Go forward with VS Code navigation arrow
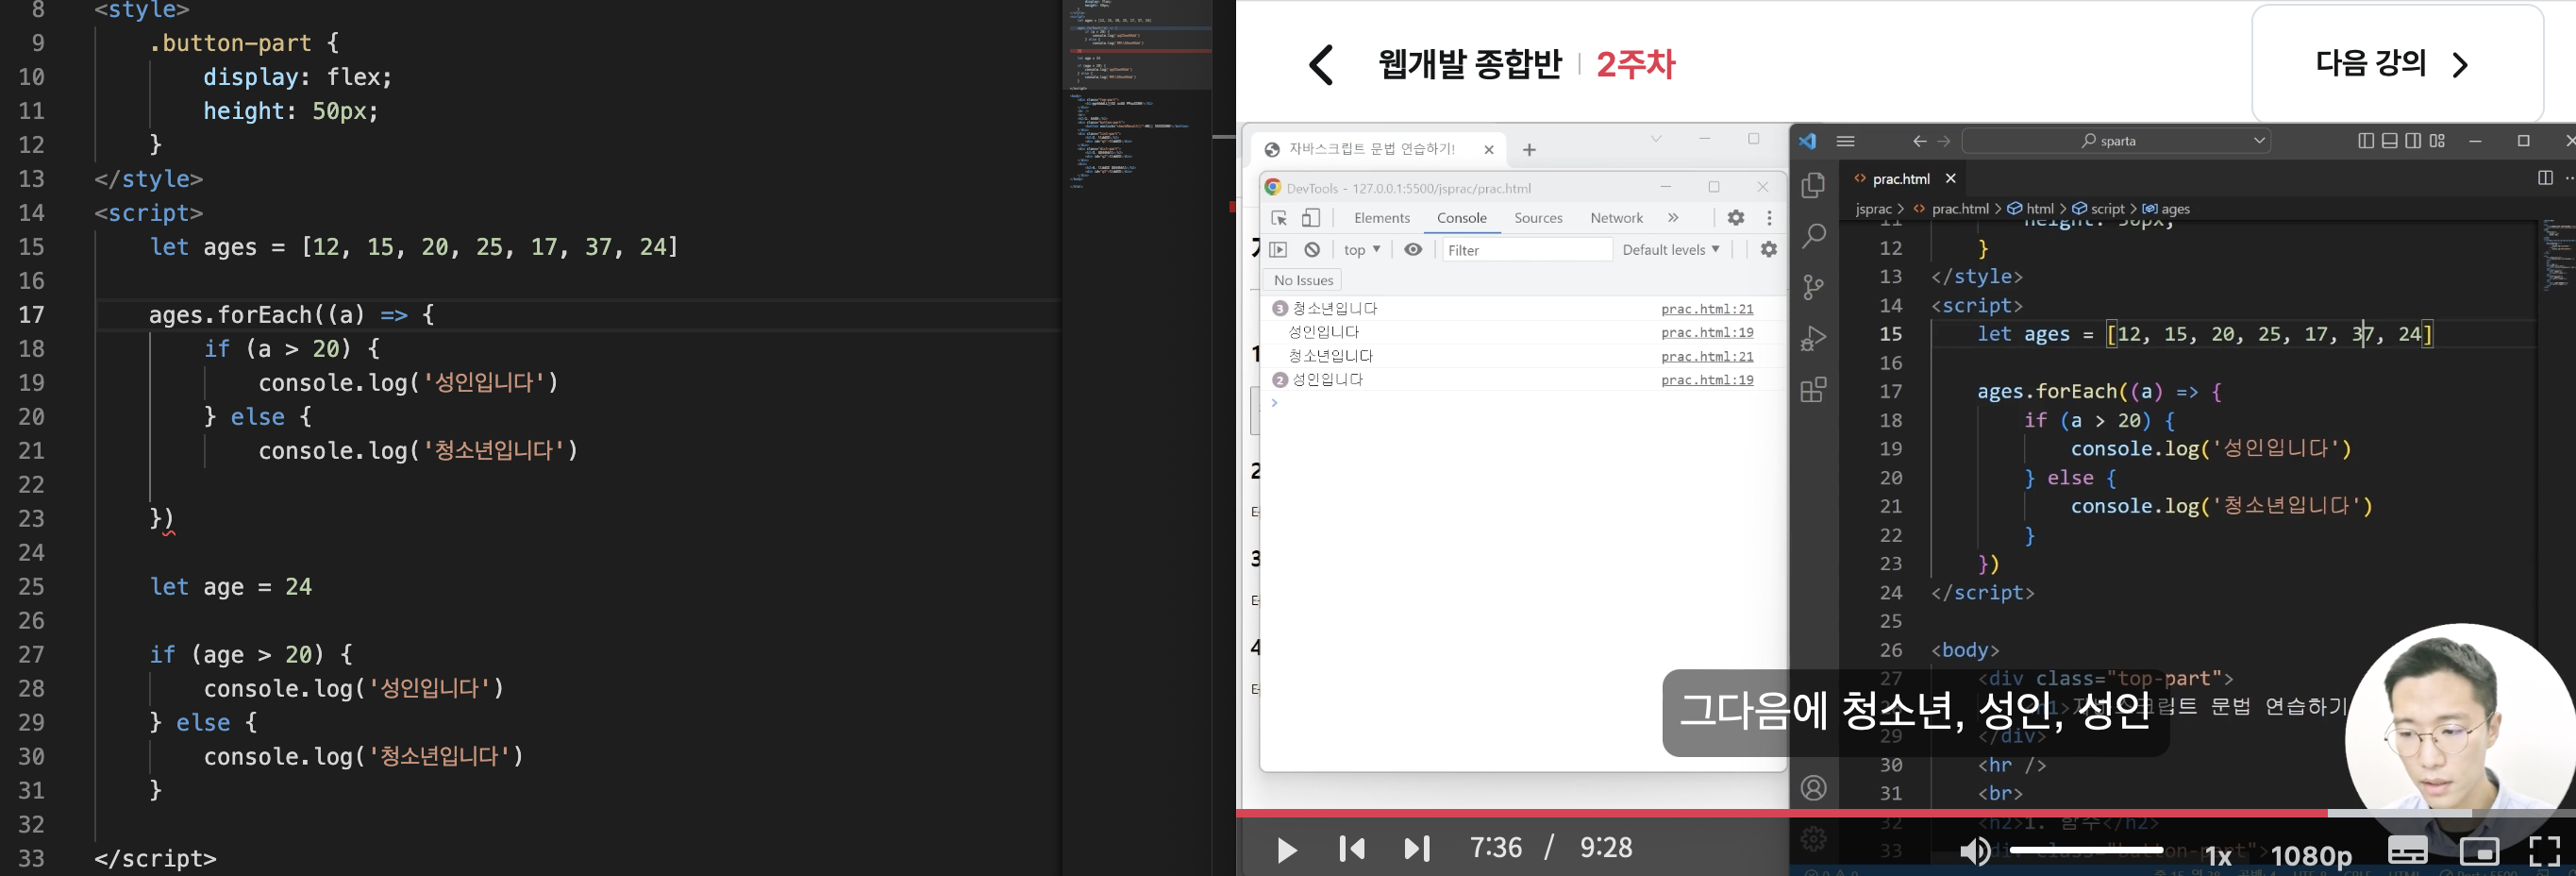Screen dimensions: 2576x876 coord(1944,141)
